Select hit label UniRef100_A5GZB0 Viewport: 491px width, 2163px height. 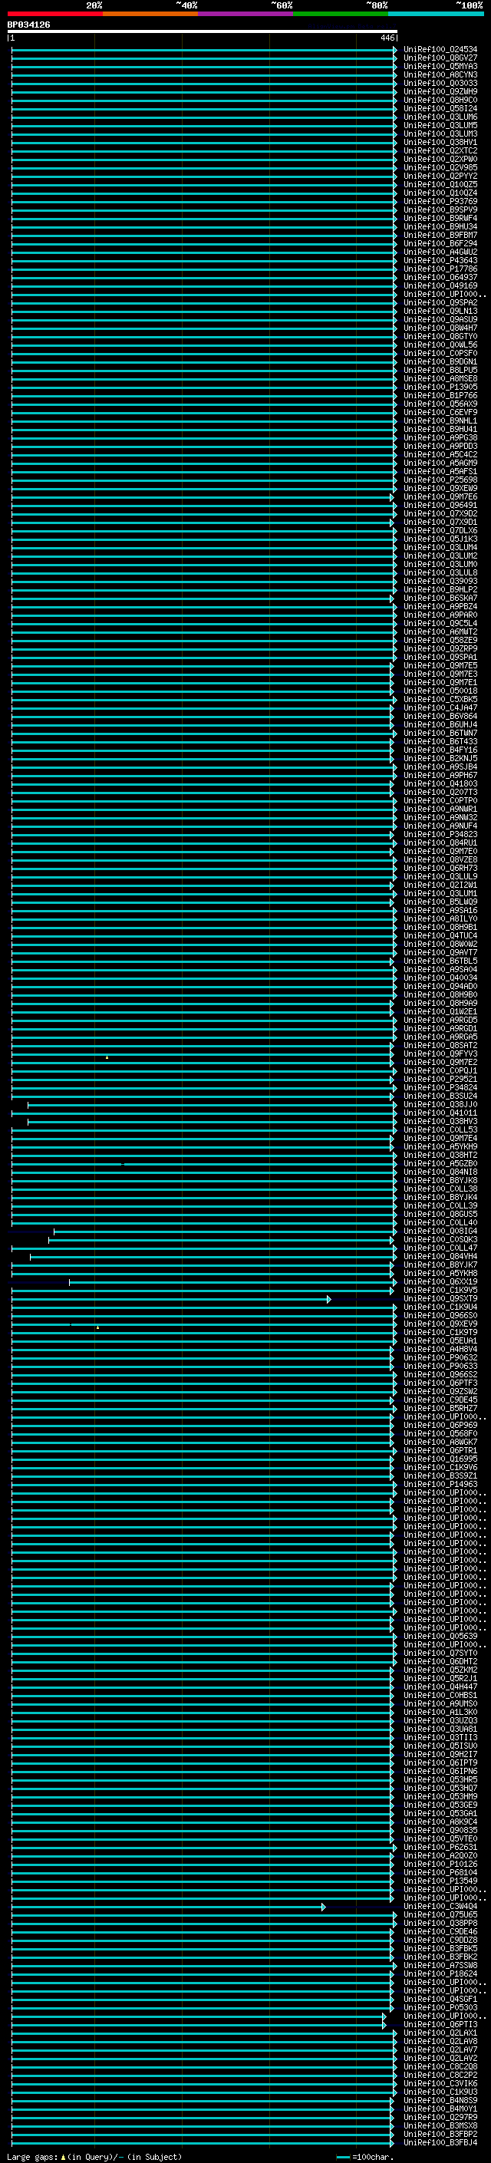pos(440,1164)
